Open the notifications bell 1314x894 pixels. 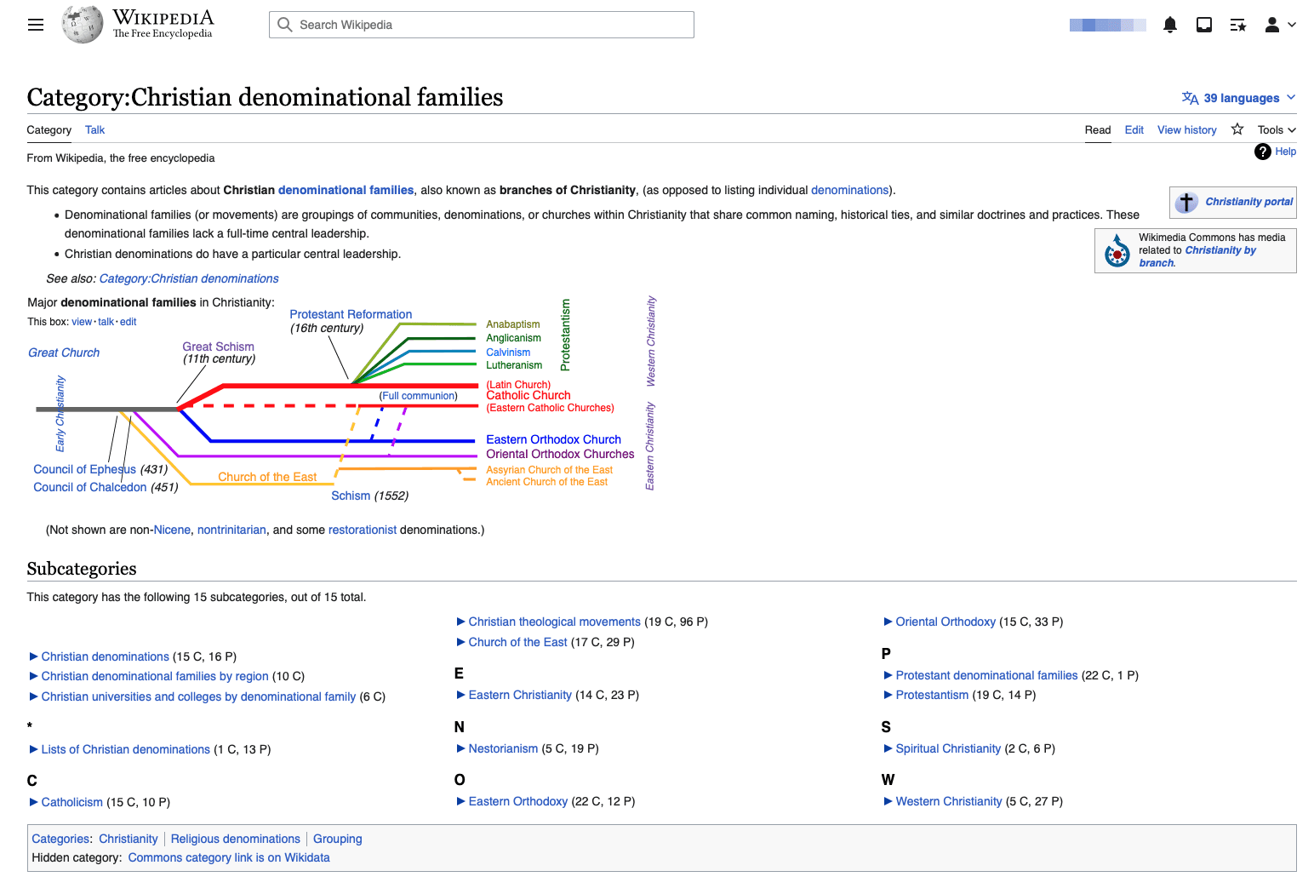coord(1170,25)
